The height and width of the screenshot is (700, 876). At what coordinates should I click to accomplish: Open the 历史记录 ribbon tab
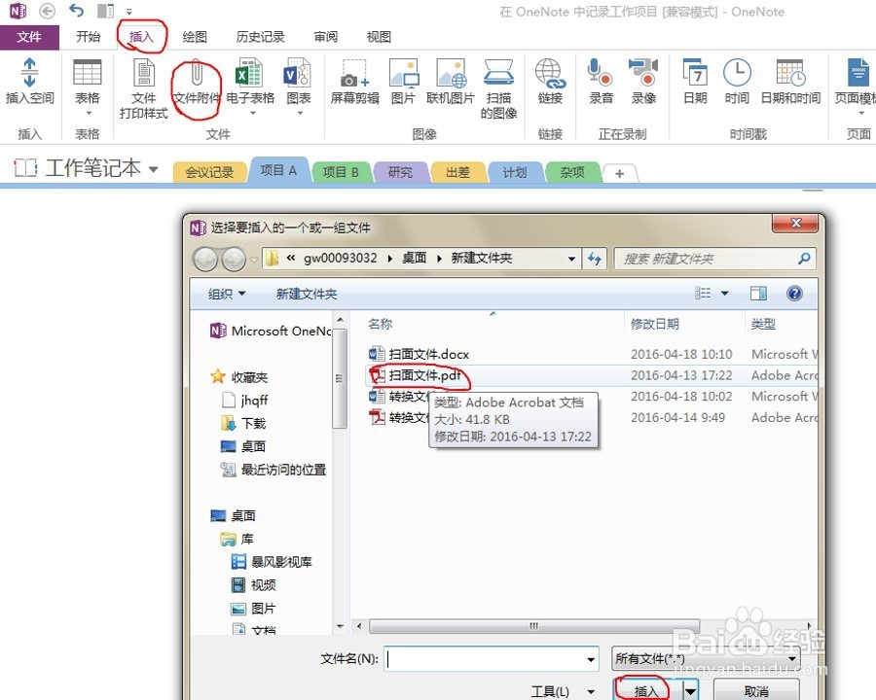click(260, 37)
